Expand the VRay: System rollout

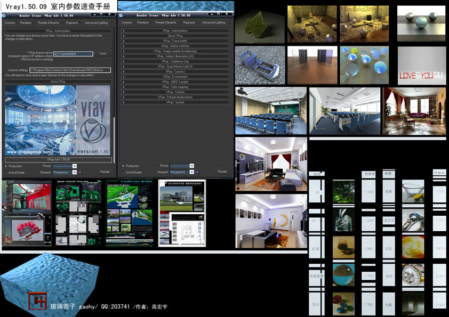175,102
